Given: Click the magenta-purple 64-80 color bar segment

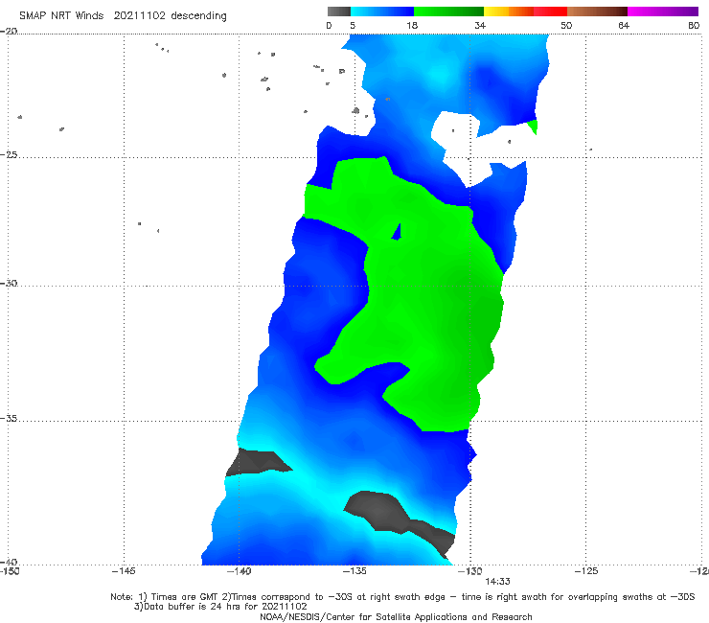Looking at the screenshot, I should coord(663,12).
